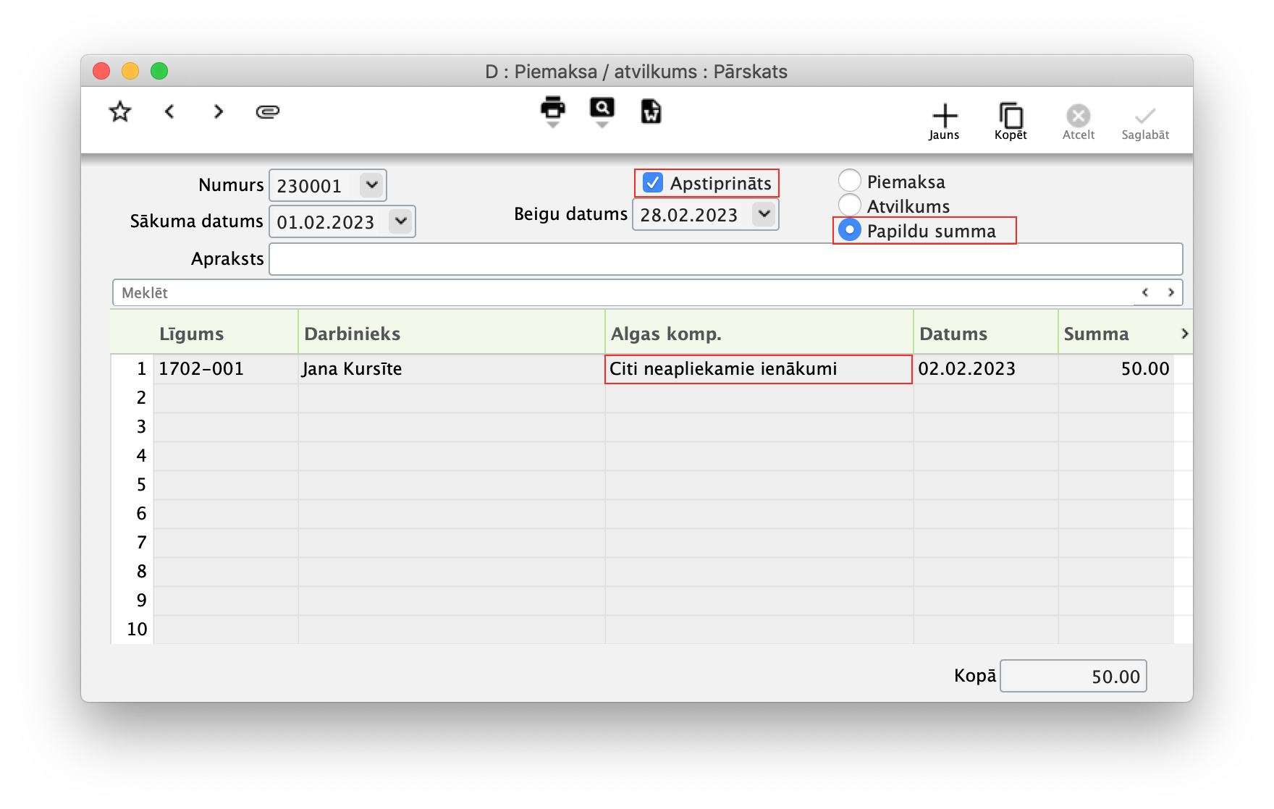
Task: Click the Kopā total field
Action: pyautogui.click(x=1073, y=676)
